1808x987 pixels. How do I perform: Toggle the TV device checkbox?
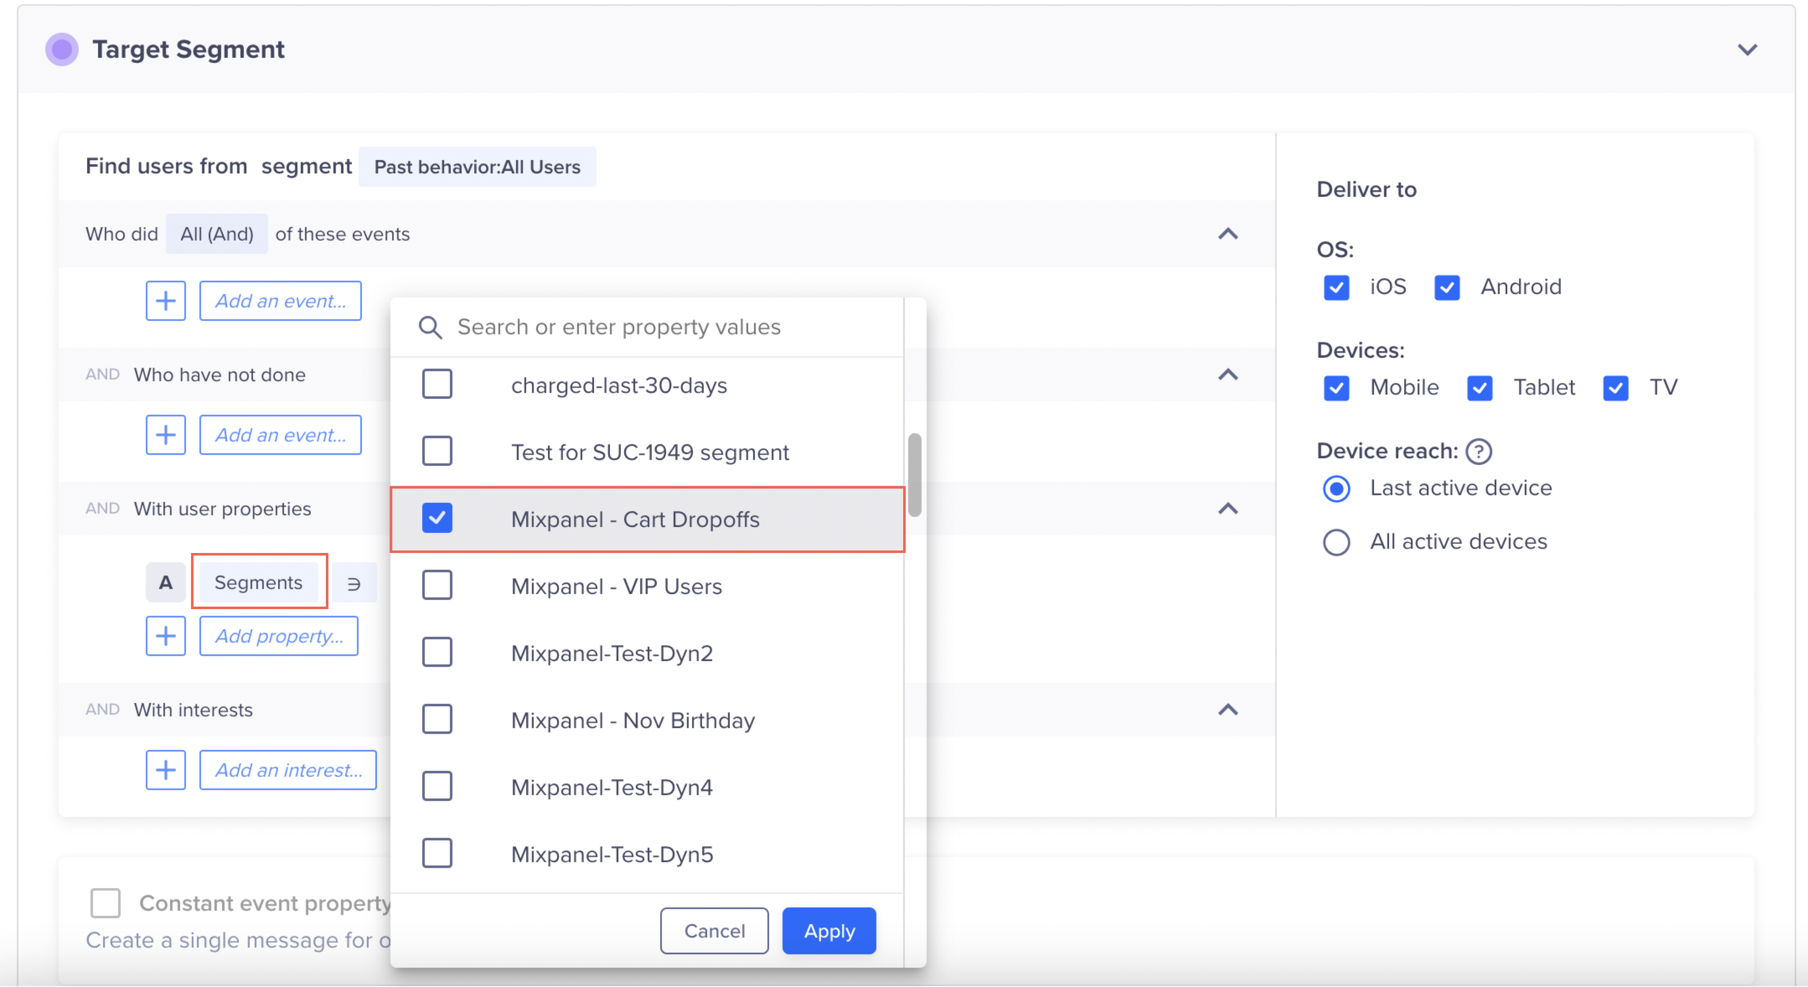tap(1616, 388)
